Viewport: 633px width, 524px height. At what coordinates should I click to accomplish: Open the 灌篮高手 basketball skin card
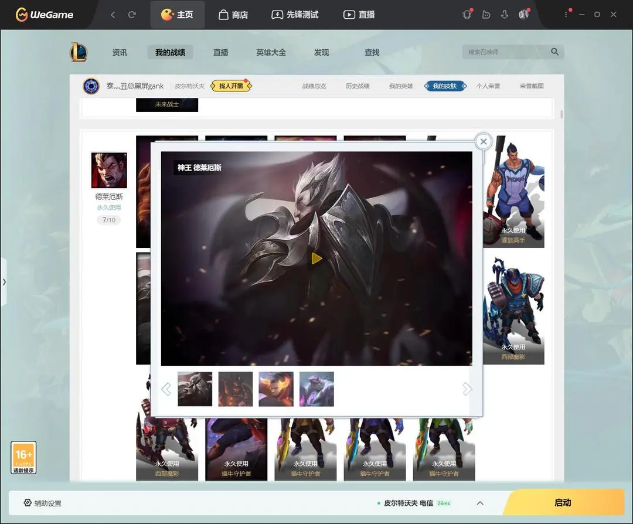513,192
